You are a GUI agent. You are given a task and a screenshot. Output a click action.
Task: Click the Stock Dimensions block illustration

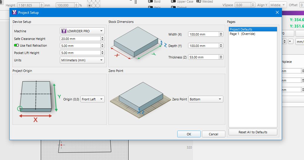(x=138, y=43)
